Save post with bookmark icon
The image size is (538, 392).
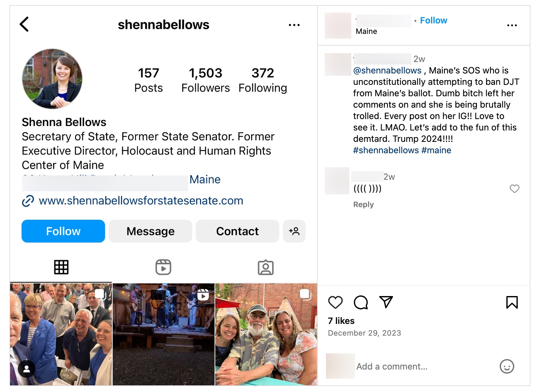tap(512, 302)
